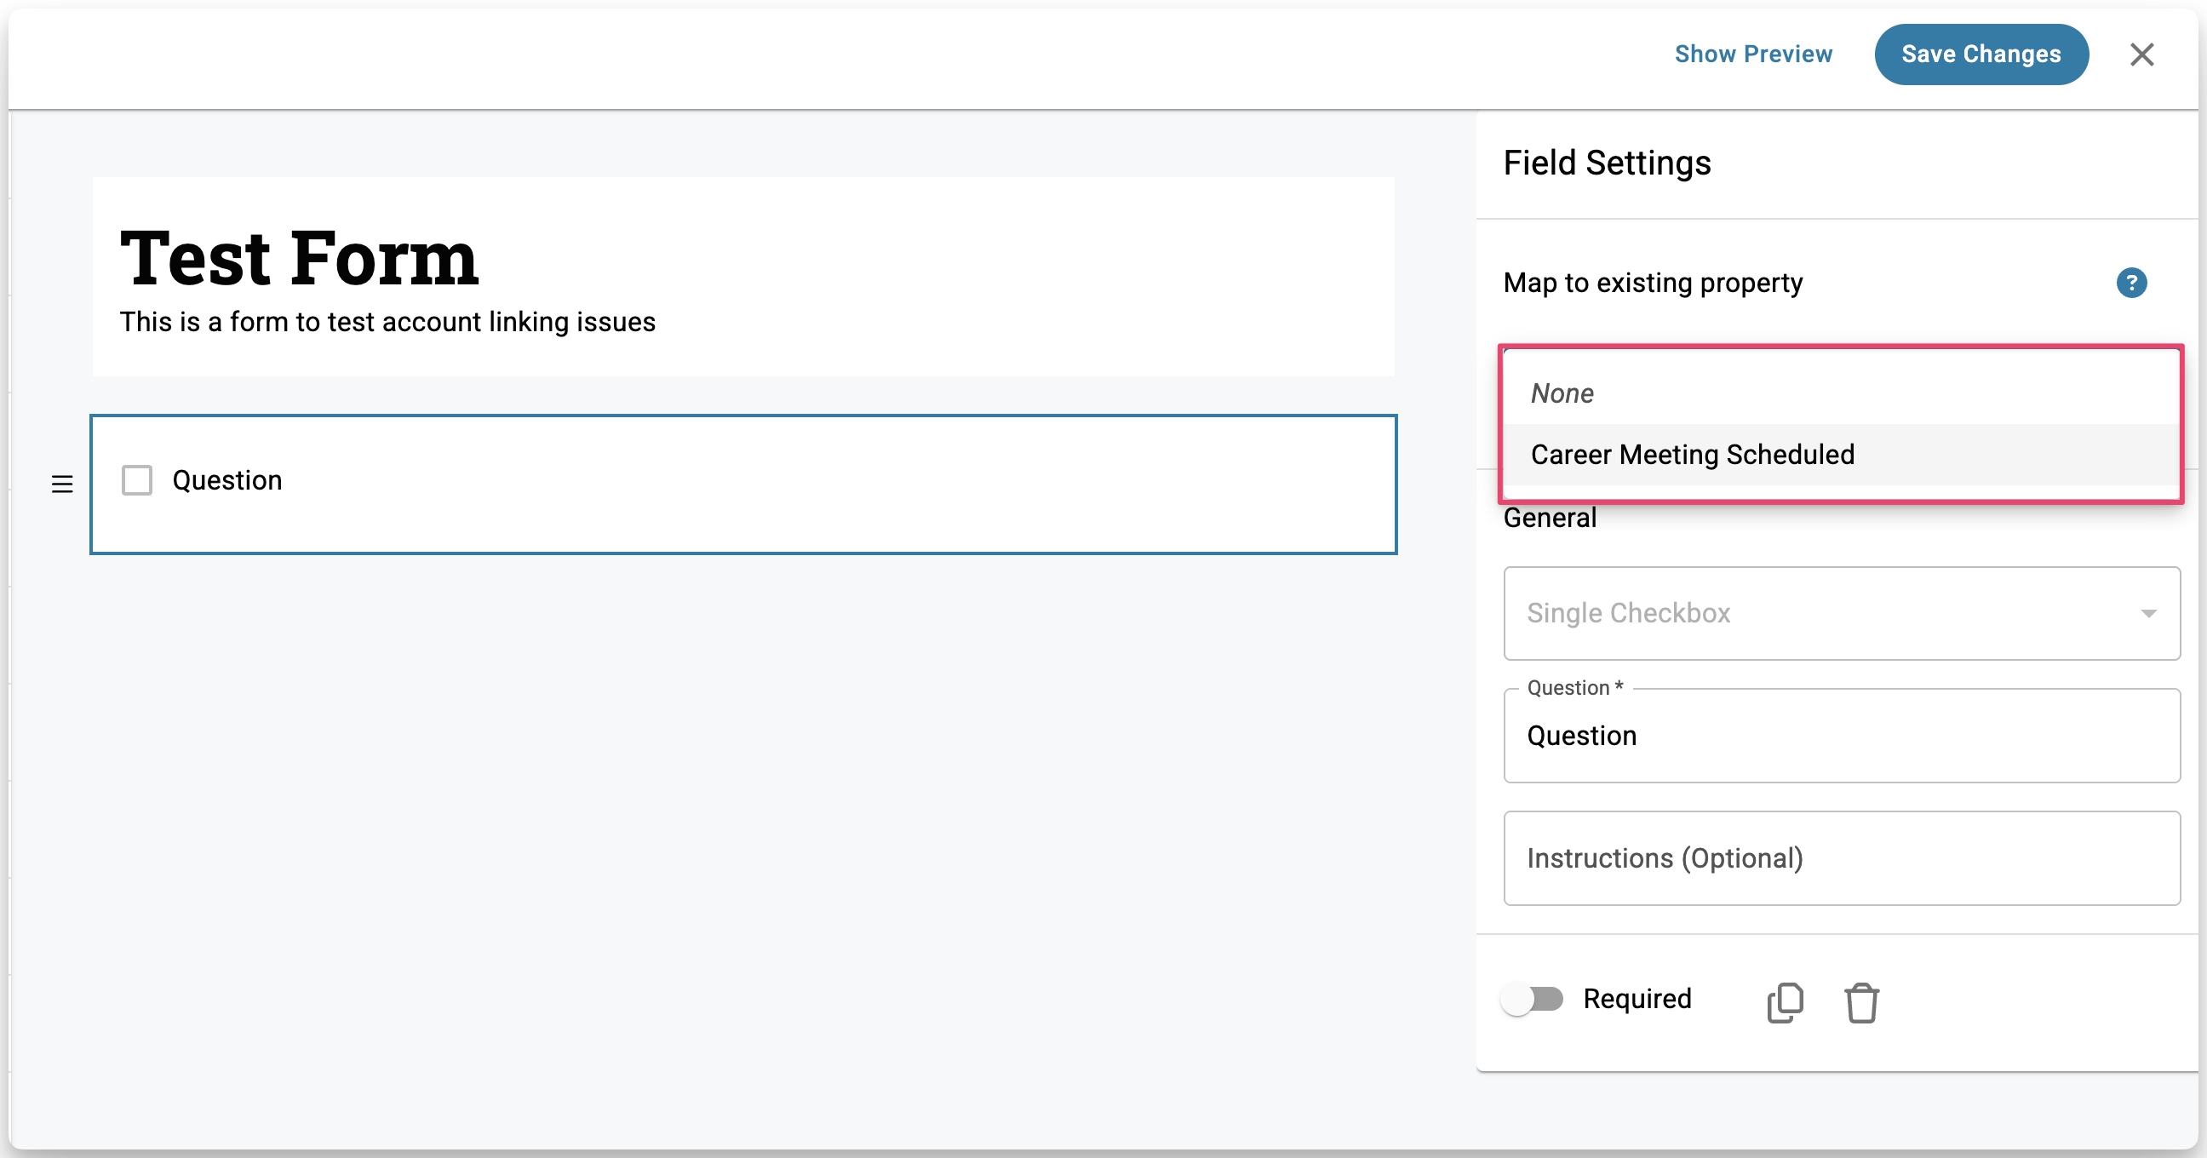This screenshot has width=2207, height=1158.
Task: Click the Question text input field
Action: [x=1840, y=736]
